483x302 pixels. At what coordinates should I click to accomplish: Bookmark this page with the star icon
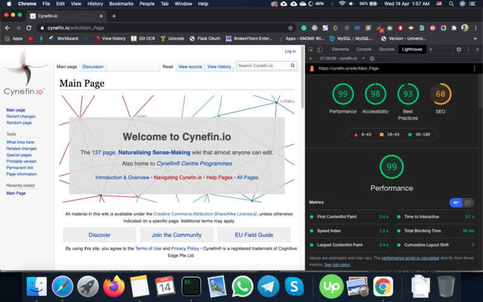(x=290, y=28)
